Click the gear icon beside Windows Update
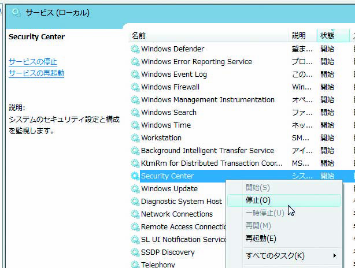Viewport: 355px width, 268px height. [135, 189]
